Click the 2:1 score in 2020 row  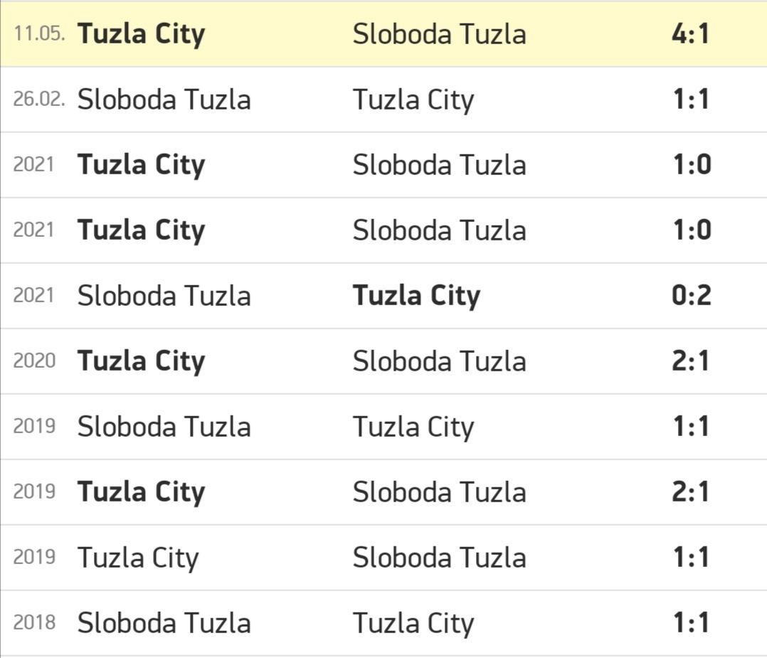click(x=690, y=361)
